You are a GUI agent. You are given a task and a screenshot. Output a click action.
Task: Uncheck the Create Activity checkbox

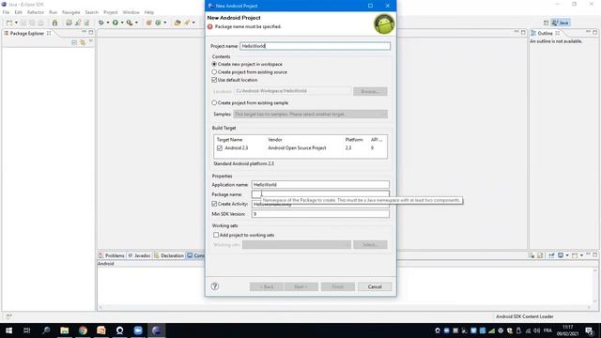point(214,204)
